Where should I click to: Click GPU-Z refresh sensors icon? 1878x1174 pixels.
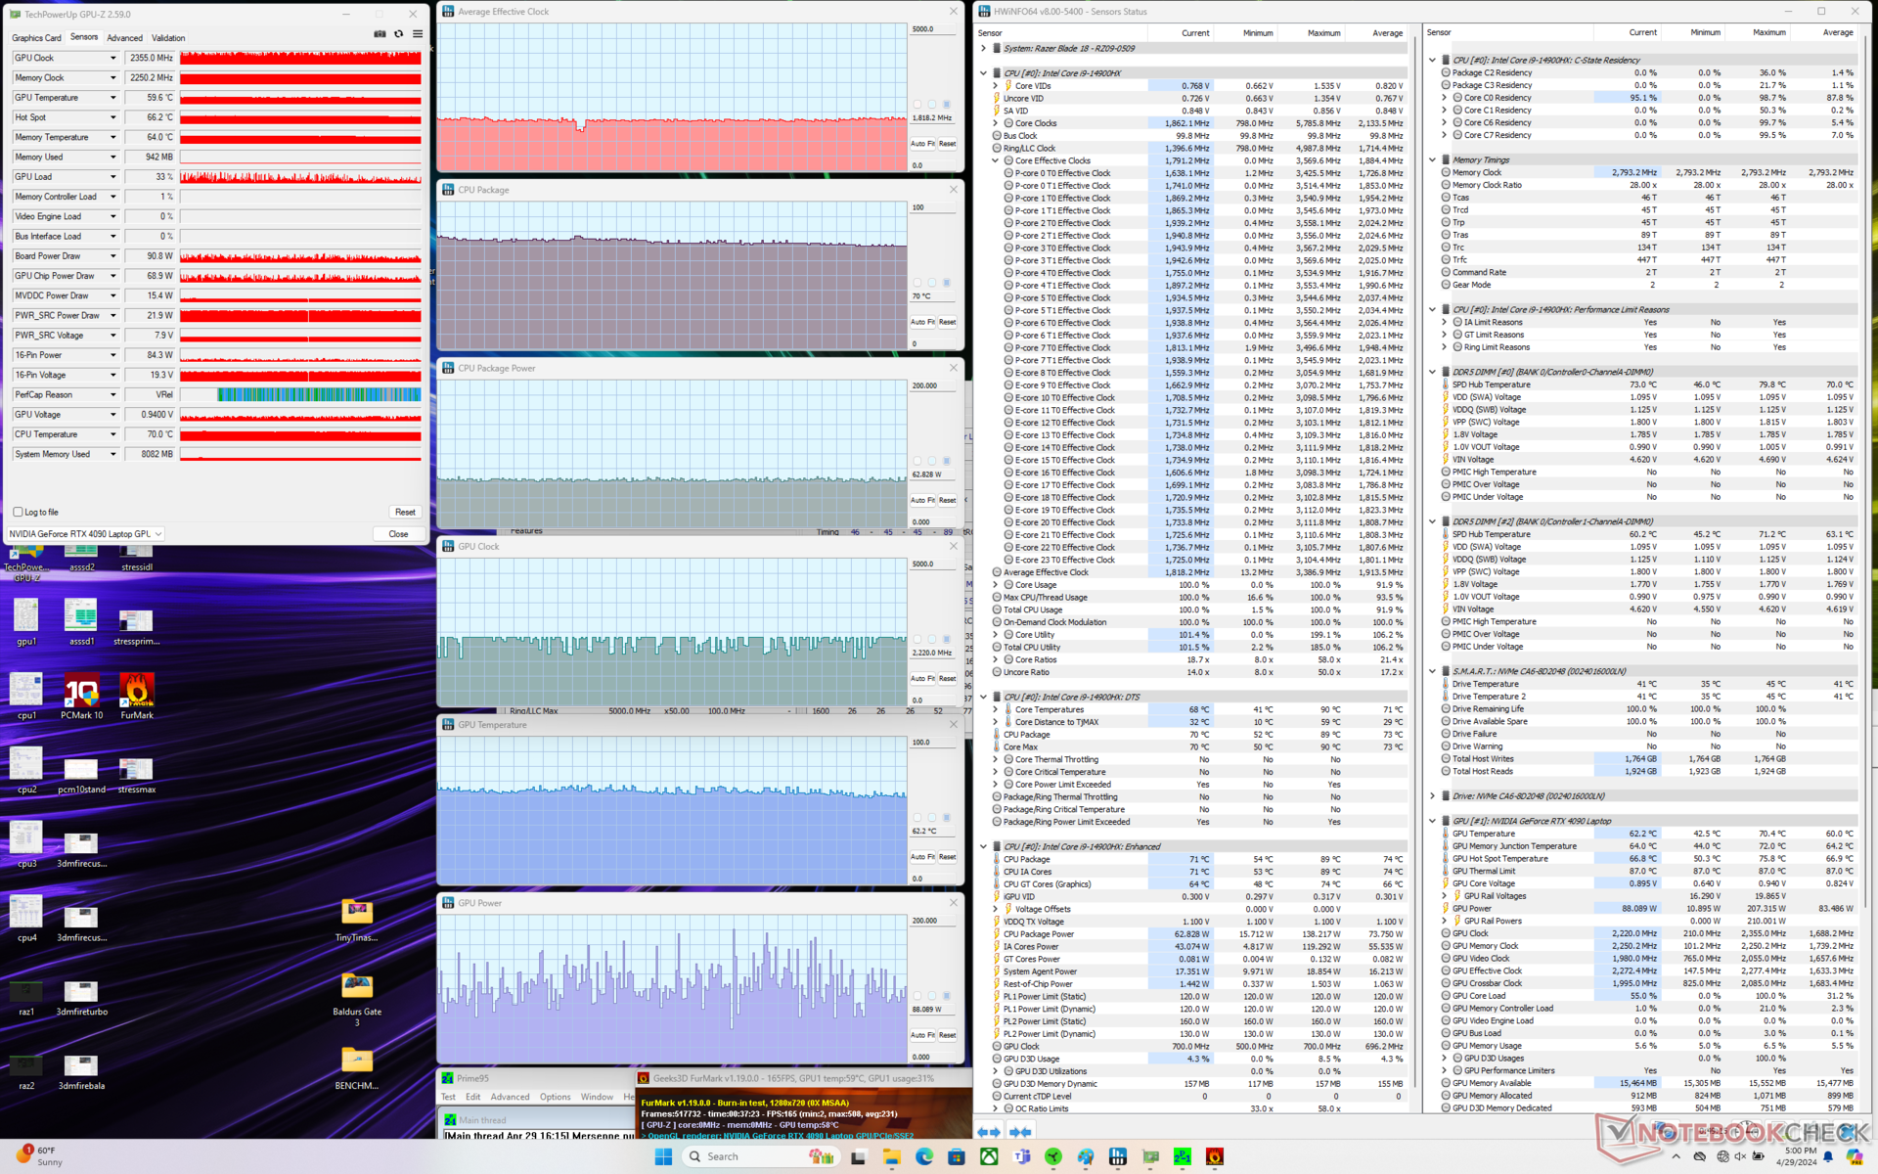click(398, 34)
